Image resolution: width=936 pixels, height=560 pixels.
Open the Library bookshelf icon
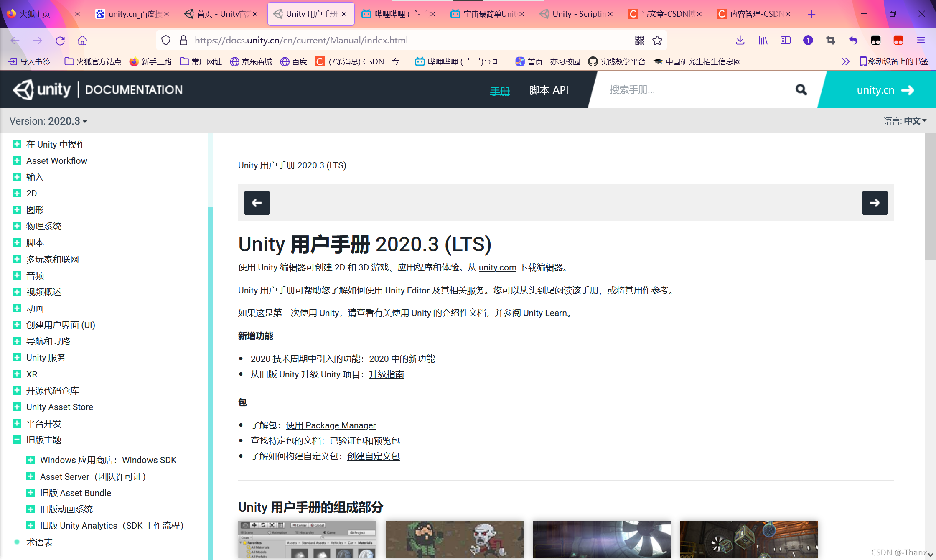click(x=763, y=41)
